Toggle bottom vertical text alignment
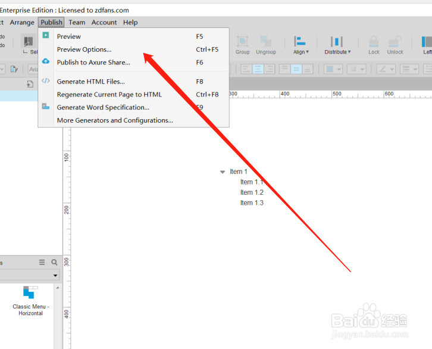The height and width of the screenshot is (349, 432). [308, 69]
